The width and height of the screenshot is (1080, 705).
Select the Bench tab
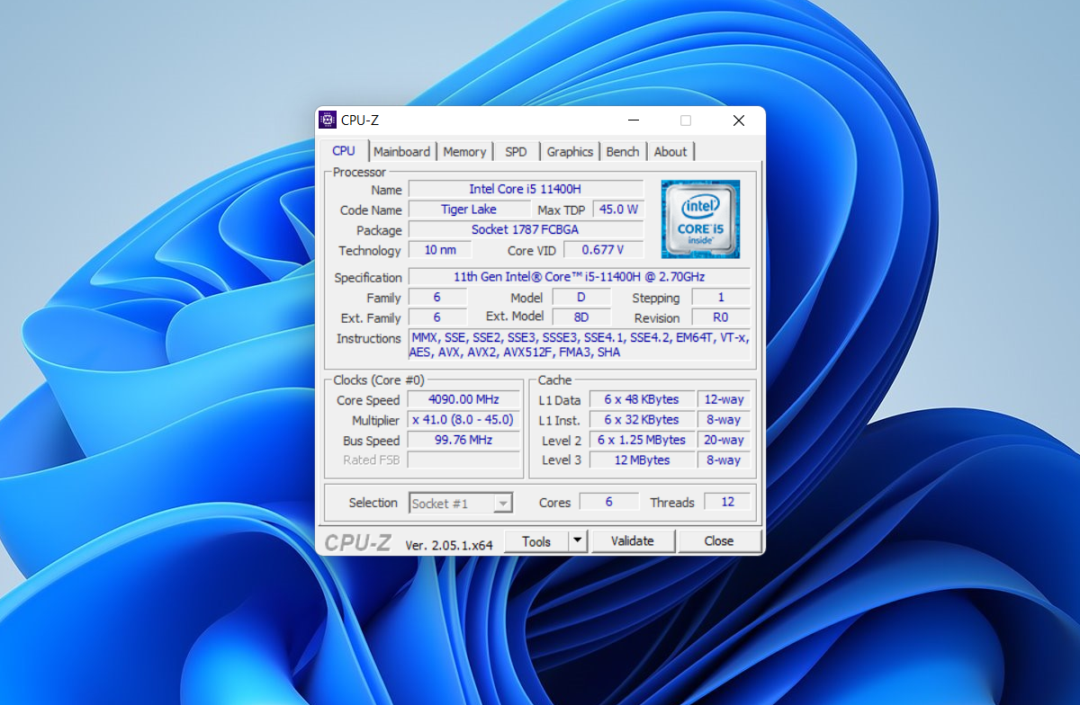click(x=623, y=152)
